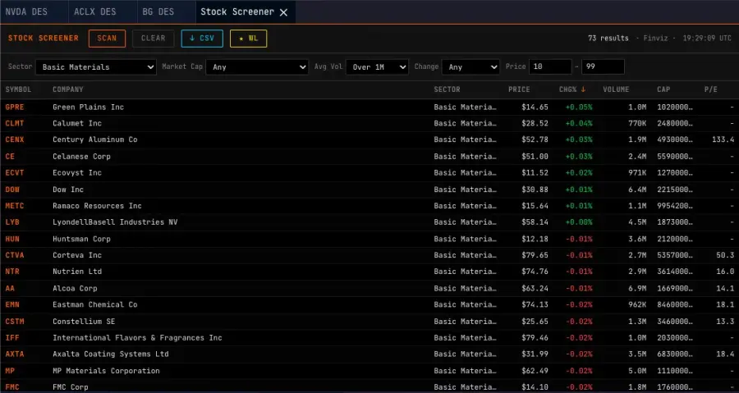Click MP Materials Corporation company name

click(x=106, y=371)
